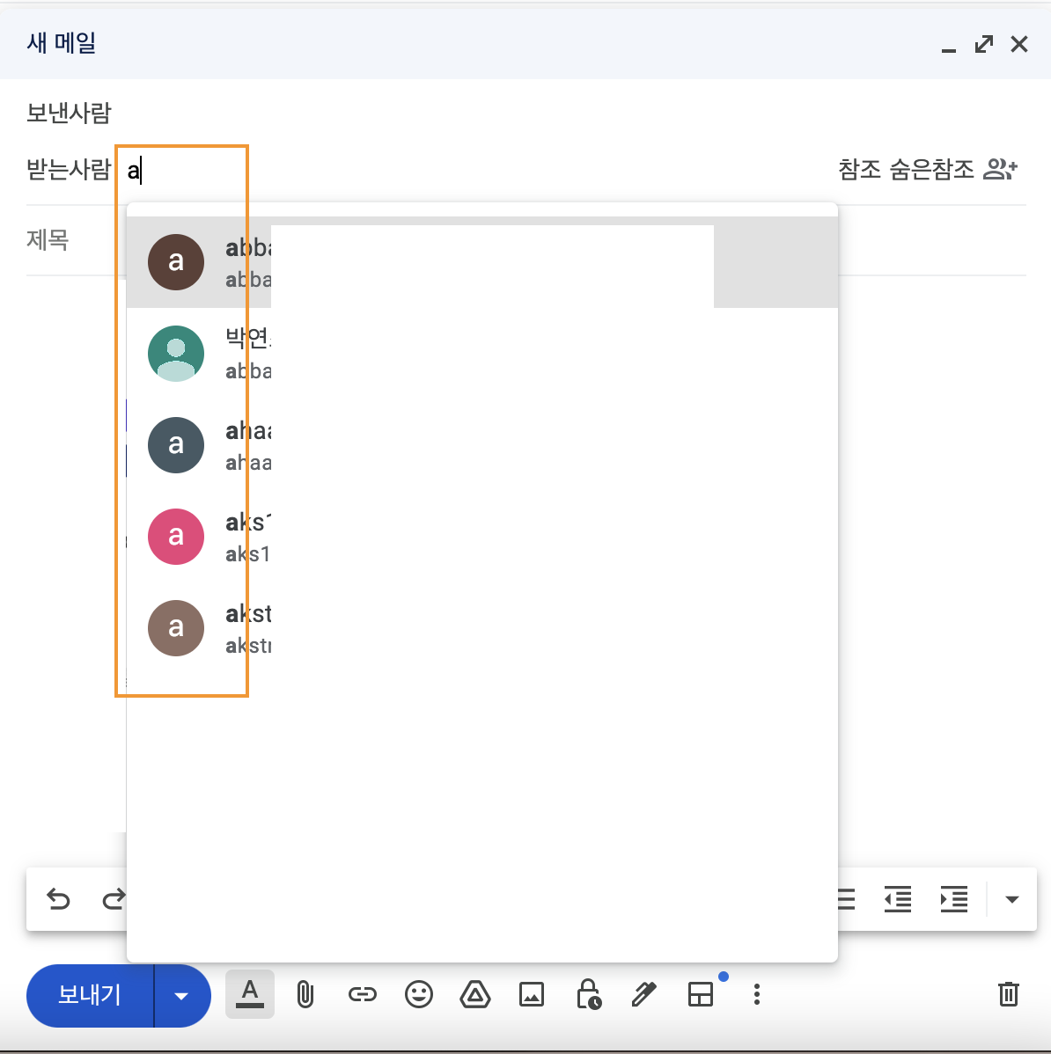Send the email with 보내기
This screenshot has height=1054, width=1051.
[90, 995]
